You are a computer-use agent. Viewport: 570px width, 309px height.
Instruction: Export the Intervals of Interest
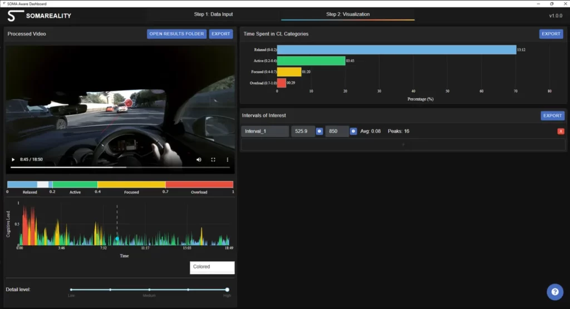(552, 116)
